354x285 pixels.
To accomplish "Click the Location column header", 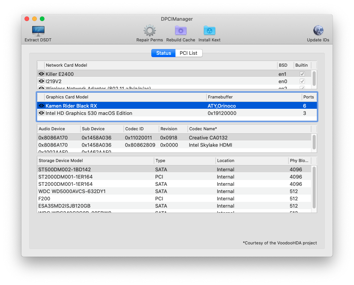I will 252,161.
